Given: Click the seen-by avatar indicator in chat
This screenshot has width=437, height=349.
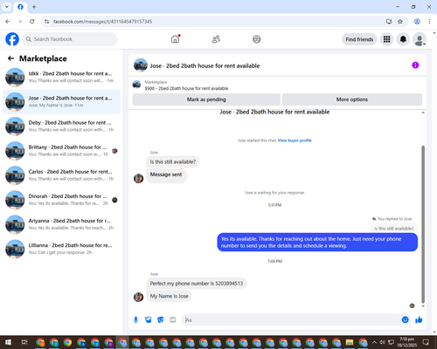Looking at the screenshot, I should point(412,305).
